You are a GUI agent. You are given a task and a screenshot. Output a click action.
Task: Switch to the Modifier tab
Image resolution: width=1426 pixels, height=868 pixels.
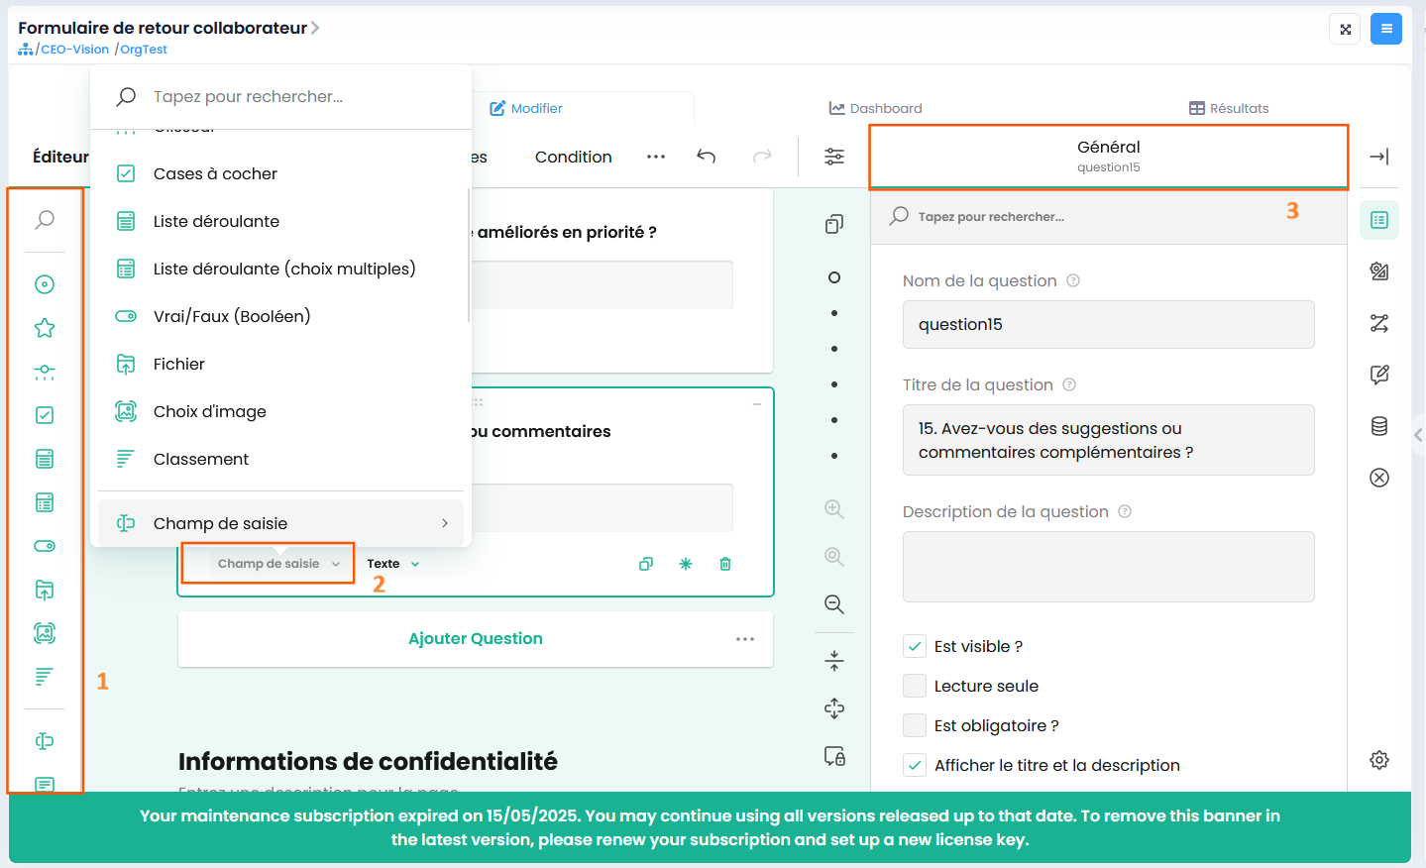[x=526, y=108]
